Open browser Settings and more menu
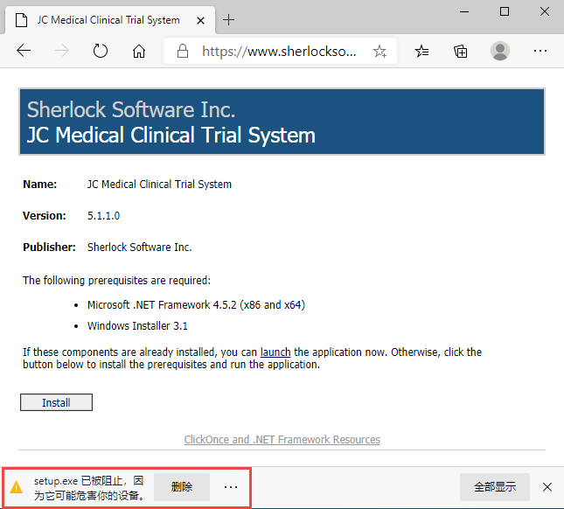 (540, 51)
